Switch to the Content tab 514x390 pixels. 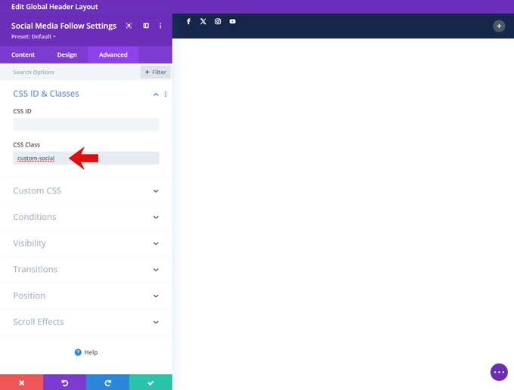pos(23,54)
